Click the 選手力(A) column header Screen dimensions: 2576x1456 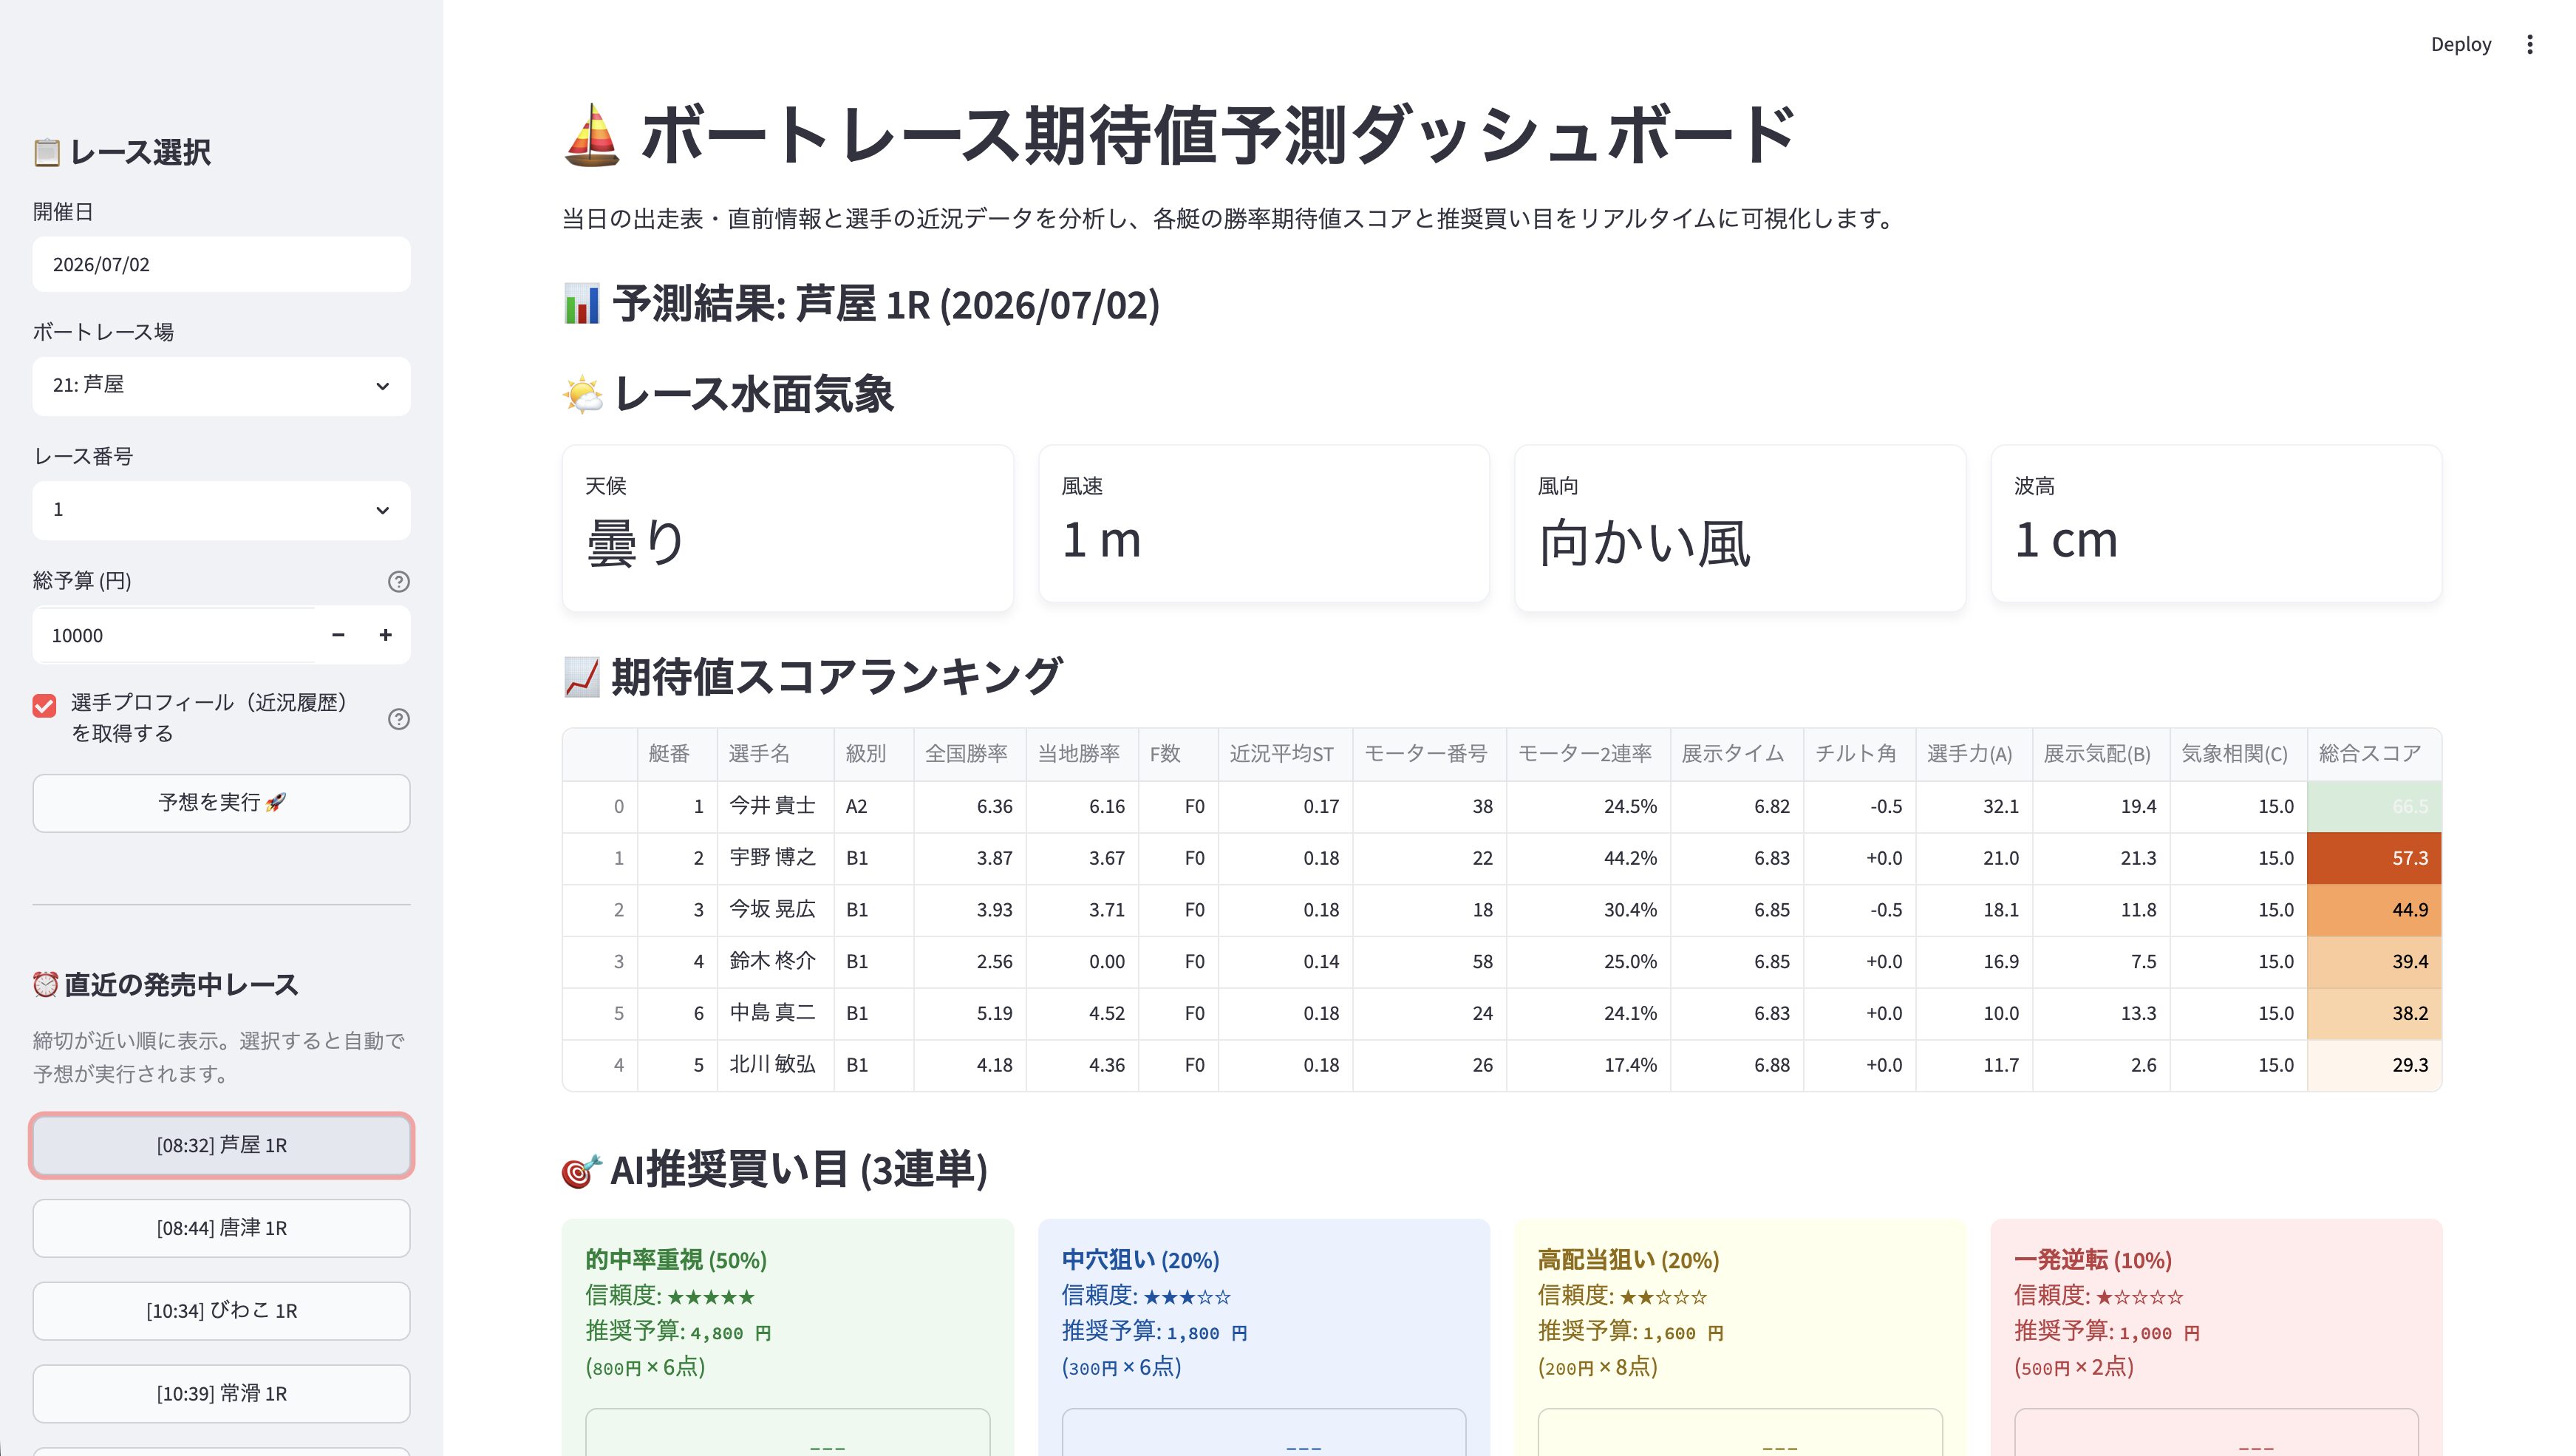tap(1973, 754)
